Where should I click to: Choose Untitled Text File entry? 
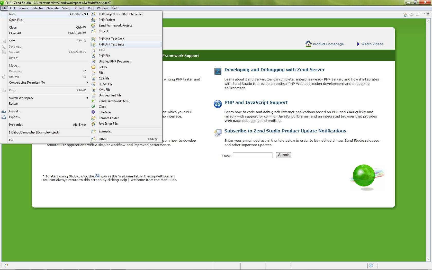(126, 95)
